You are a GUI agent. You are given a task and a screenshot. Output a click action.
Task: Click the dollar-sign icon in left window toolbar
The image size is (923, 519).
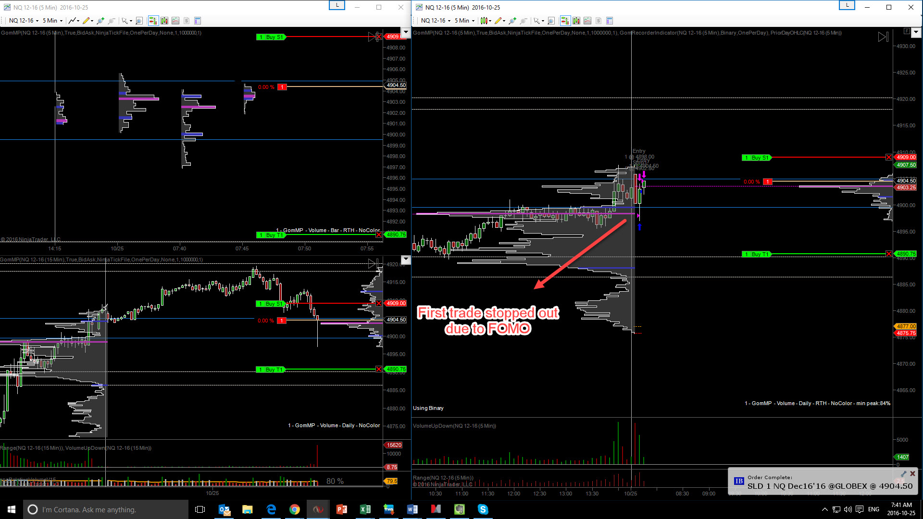[187, 21]
